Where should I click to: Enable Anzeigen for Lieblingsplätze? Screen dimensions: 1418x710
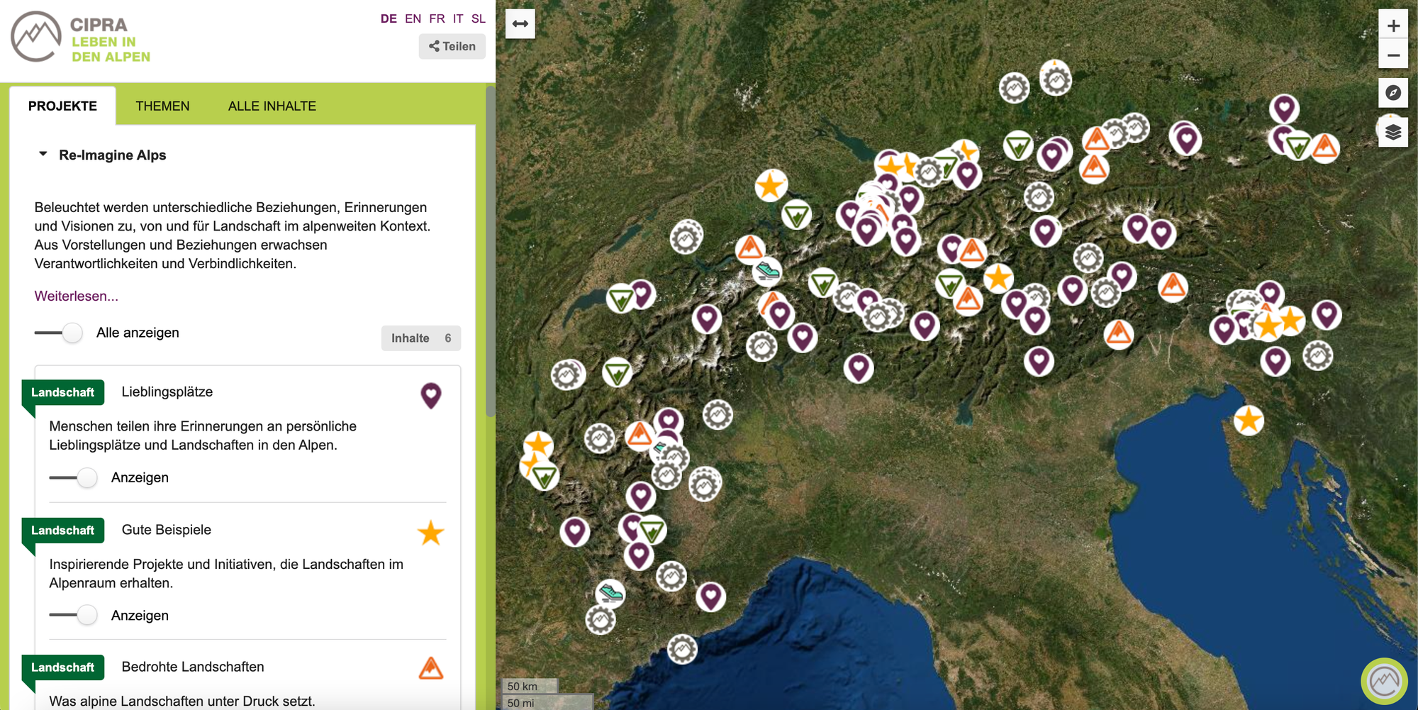click(74, 477)
